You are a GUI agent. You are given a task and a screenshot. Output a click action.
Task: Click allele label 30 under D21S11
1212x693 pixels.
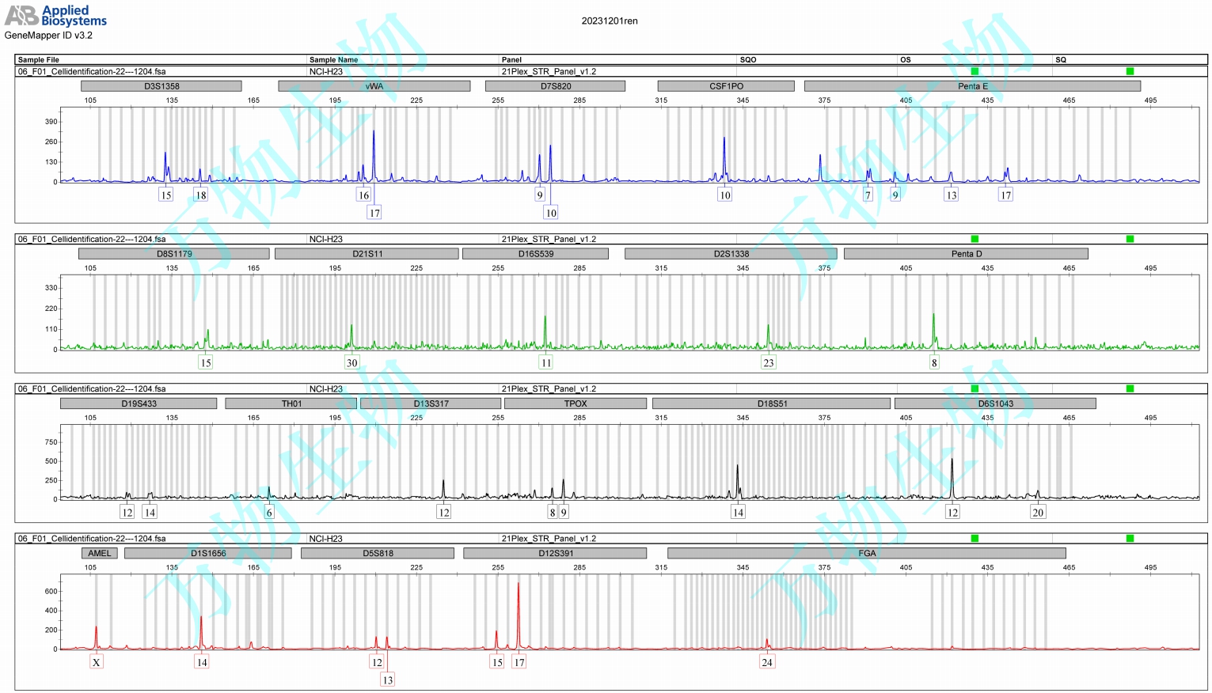point(351,362)
